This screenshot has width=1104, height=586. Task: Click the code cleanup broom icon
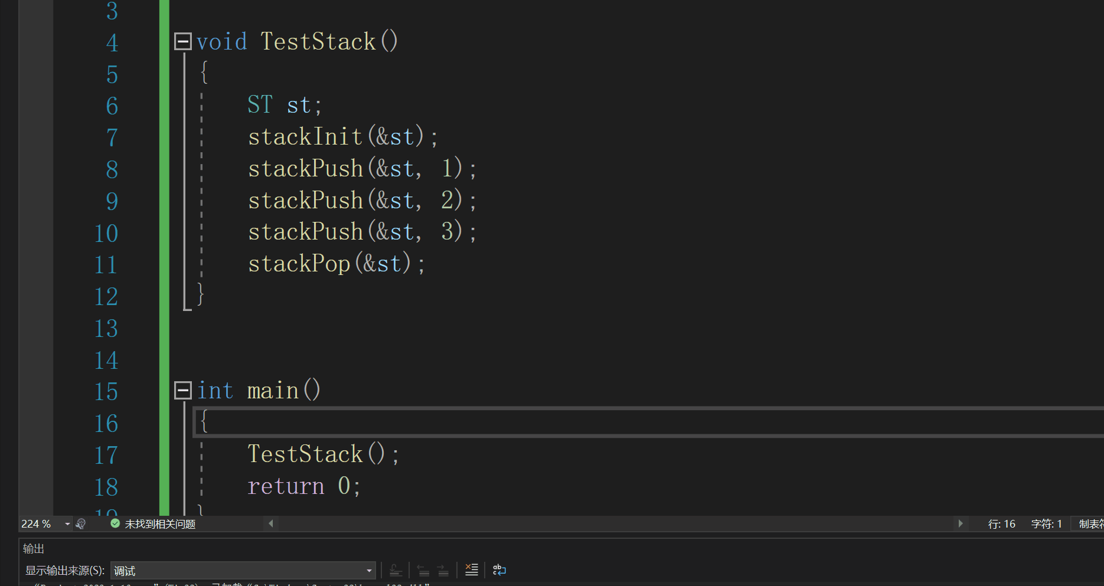pos(81,524)
